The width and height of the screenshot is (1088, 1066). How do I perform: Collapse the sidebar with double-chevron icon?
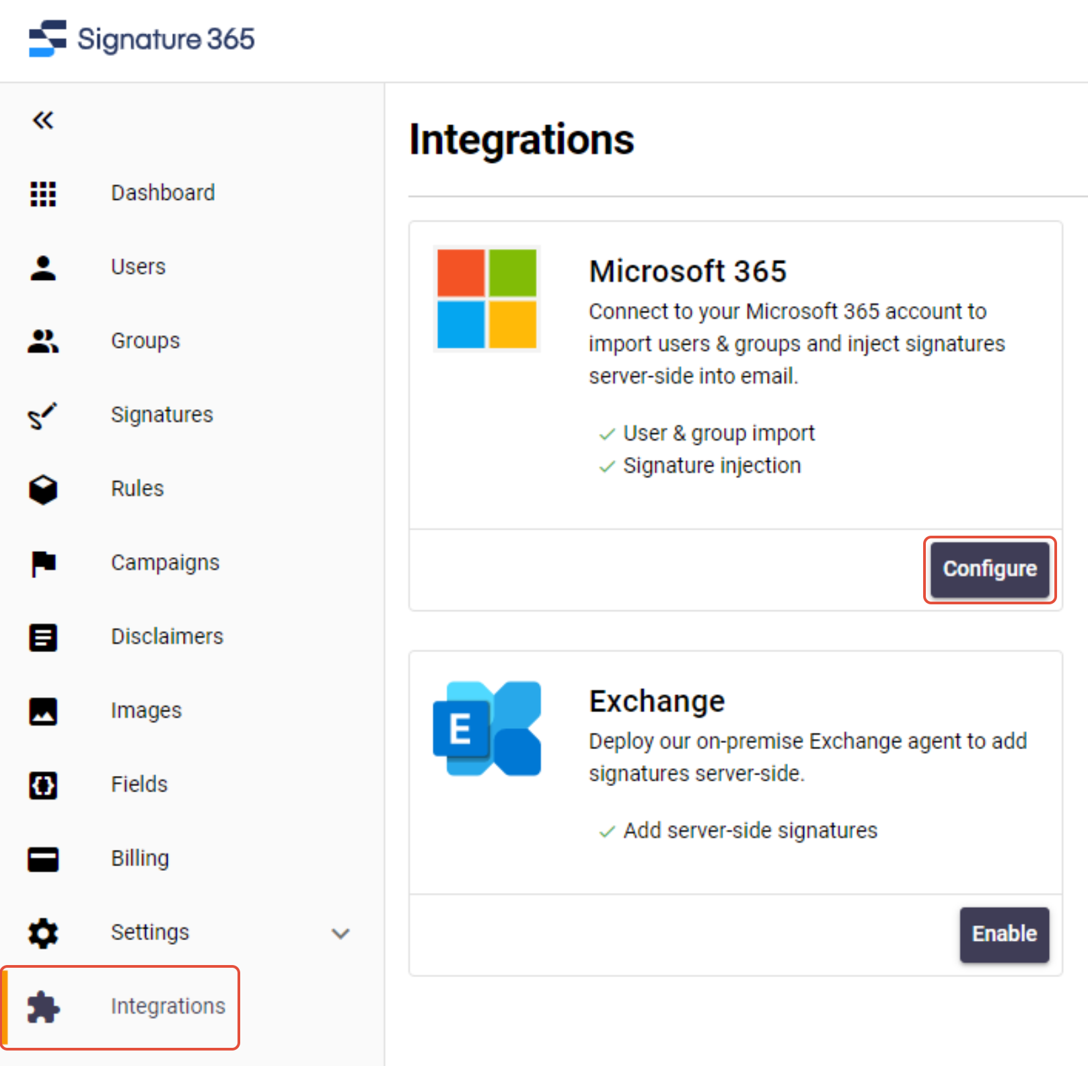43,120
